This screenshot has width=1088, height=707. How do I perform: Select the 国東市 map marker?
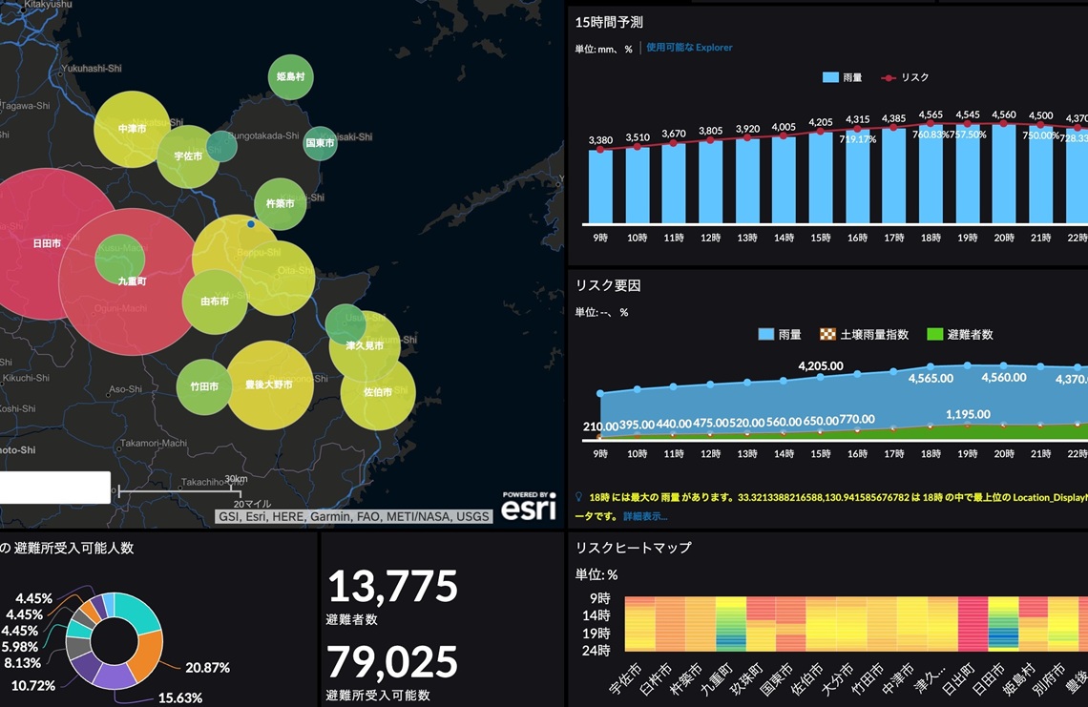coord(320,144)
